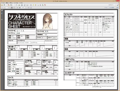Screen dimensions: 120x91
Task: Click the first page-export icon after highlighter
Action: click(x=38, y=5)
